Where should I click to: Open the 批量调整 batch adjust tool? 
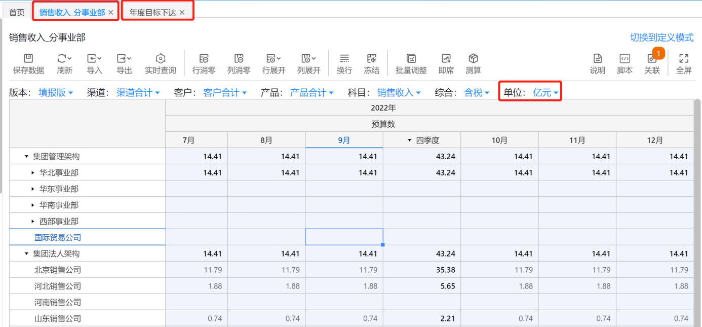click(x=411, y=59)
